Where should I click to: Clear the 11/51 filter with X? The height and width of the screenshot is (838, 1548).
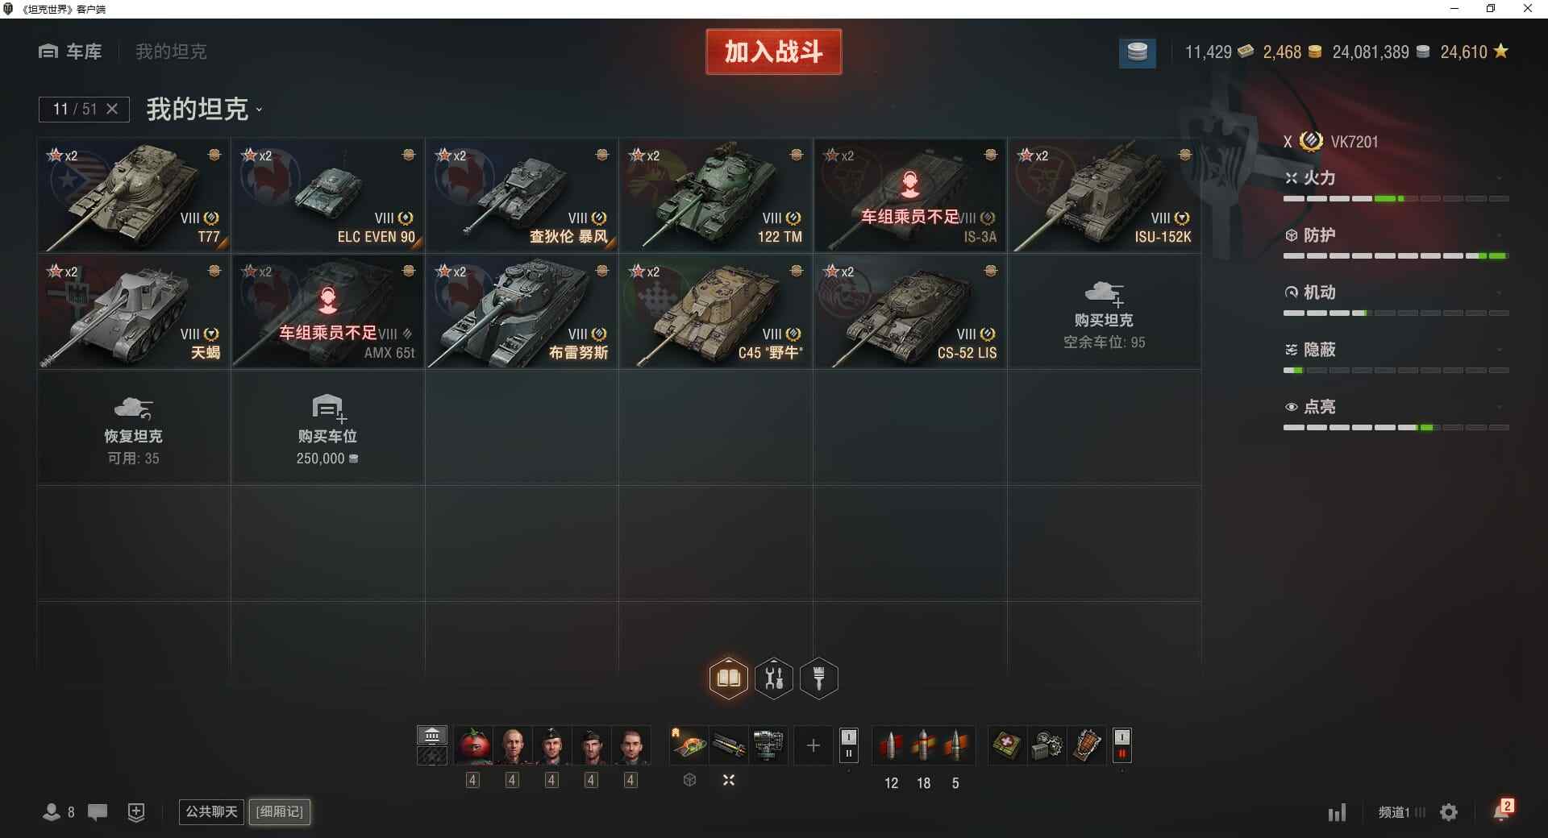(x=112, y=109)
